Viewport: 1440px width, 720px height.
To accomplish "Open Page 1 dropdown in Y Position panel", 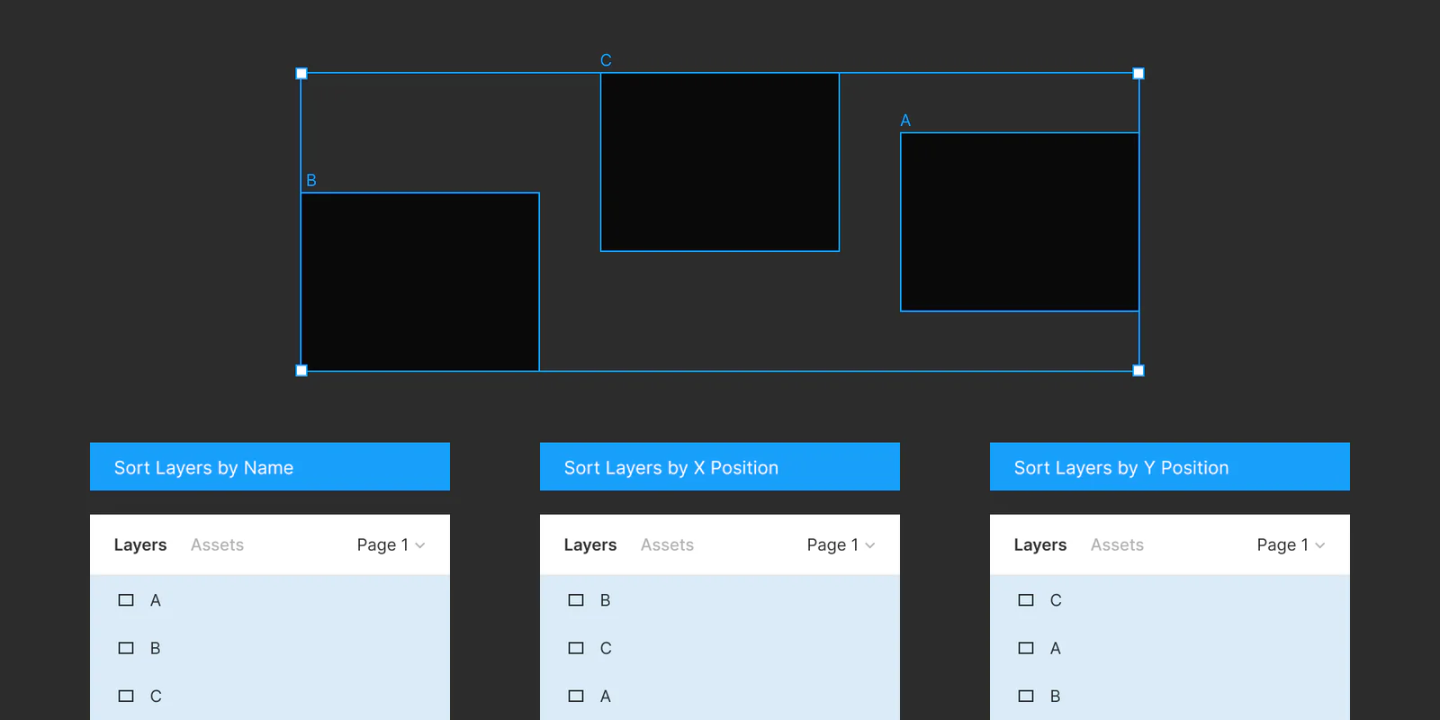I will tap(1291, 544).
